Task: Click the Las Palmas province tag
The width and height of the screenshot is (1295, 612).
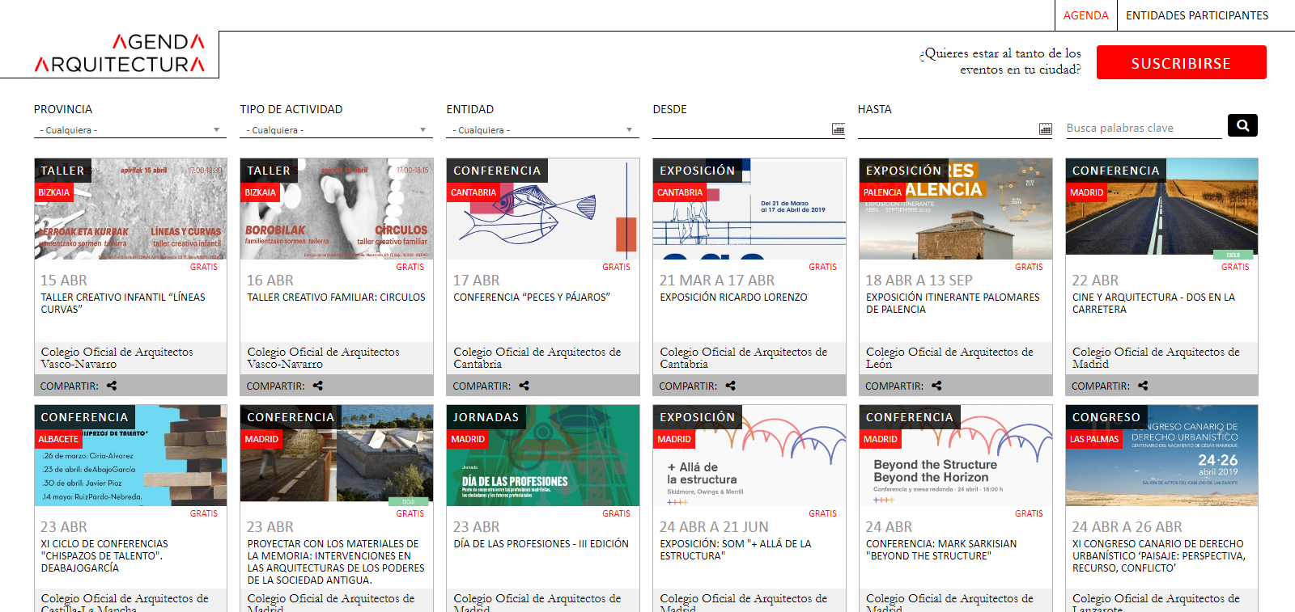Action: [x=1094, y=439]
